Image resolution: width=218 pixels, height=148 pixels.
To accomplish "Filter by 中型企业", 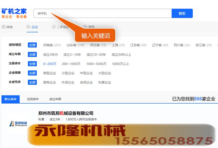I will click(86, 73).
